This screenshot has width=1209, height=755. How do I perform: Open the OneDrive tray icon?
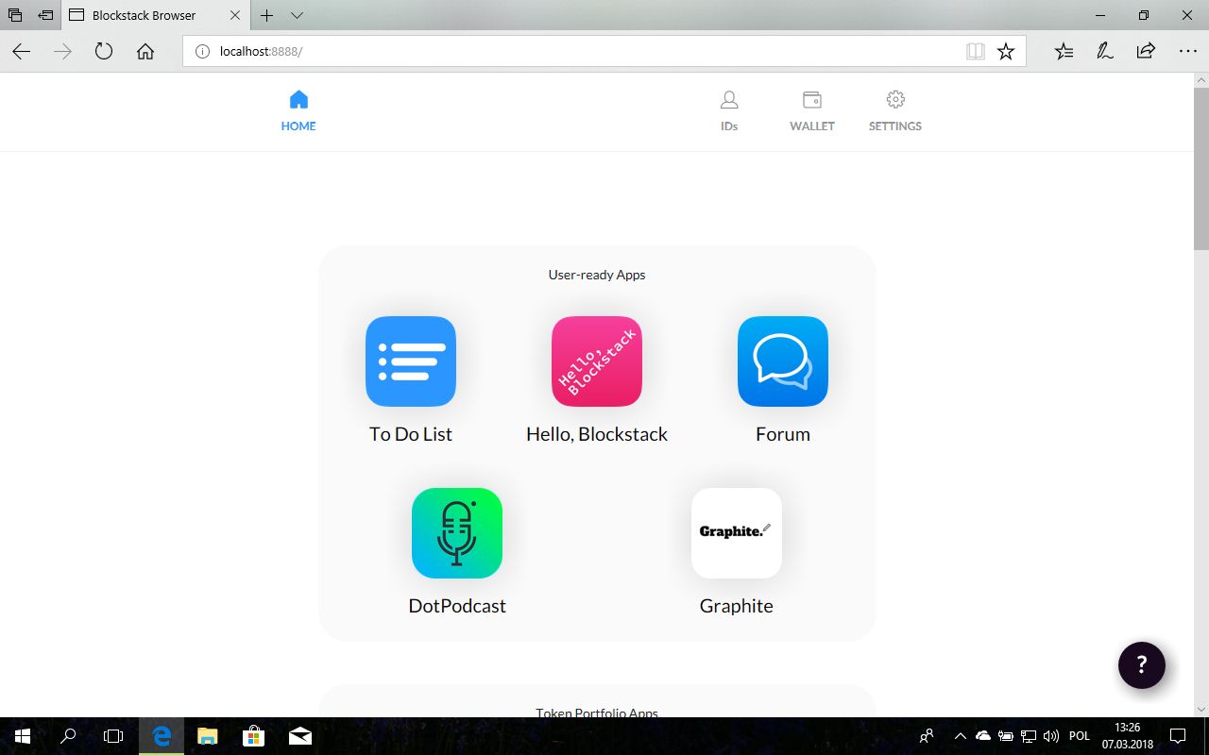point(983,736)
